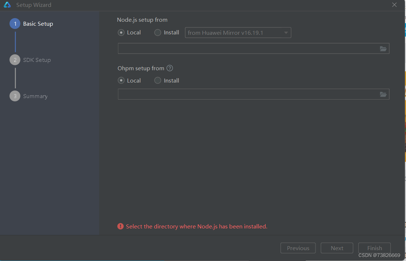
Task: Browse folder for Ohpm directory
Action: [383, 94]
